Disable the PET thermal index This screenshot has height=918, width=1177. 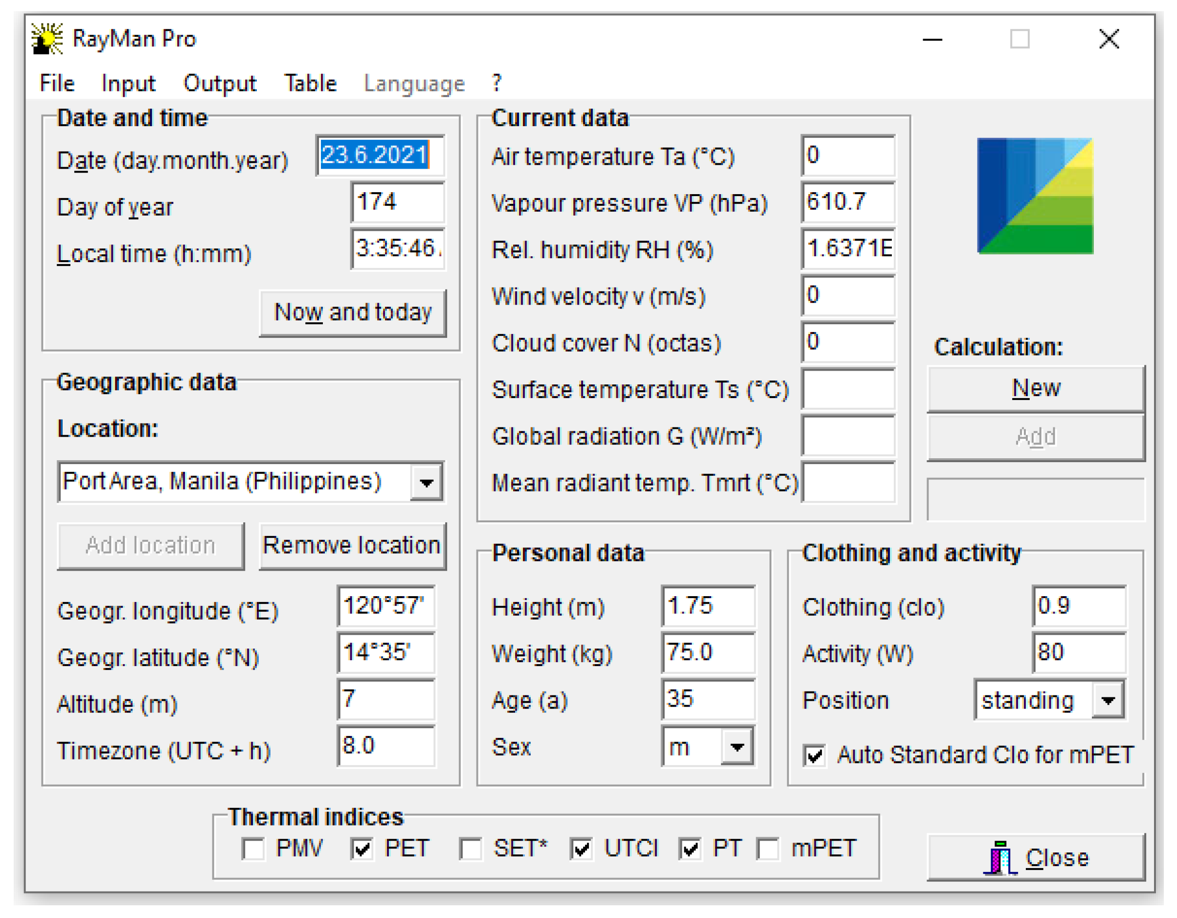[x=363, y=848]
